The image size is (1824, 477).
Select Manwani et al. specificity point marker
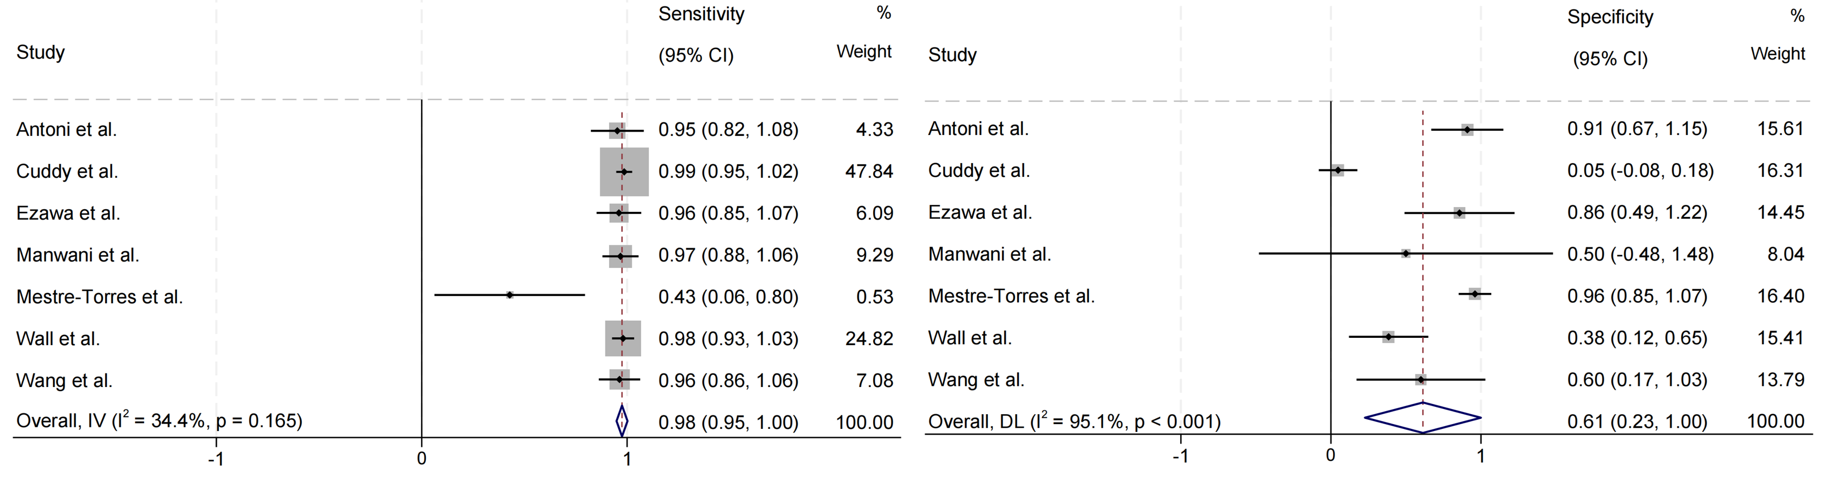tap(1405, 254)
